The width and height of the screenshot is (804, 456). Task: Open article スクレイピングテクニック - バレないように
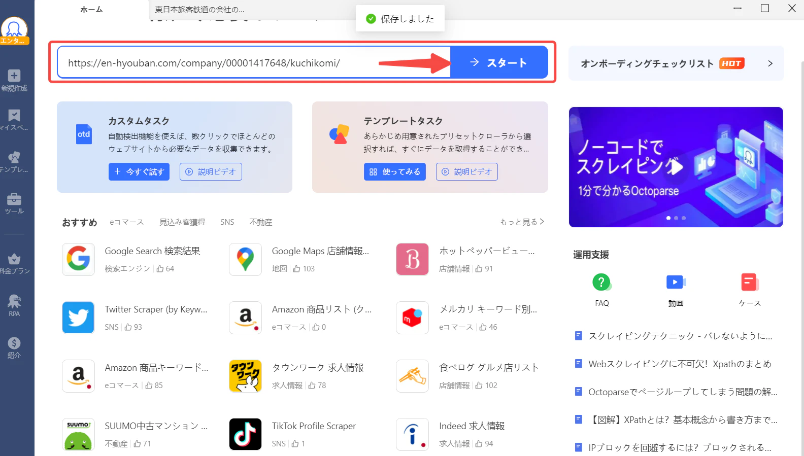[x=681, y=336]
